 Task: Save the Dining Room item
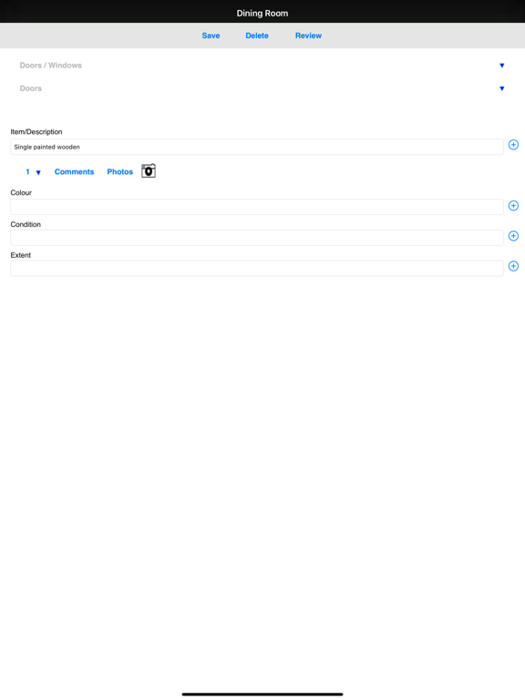[211, 36]
